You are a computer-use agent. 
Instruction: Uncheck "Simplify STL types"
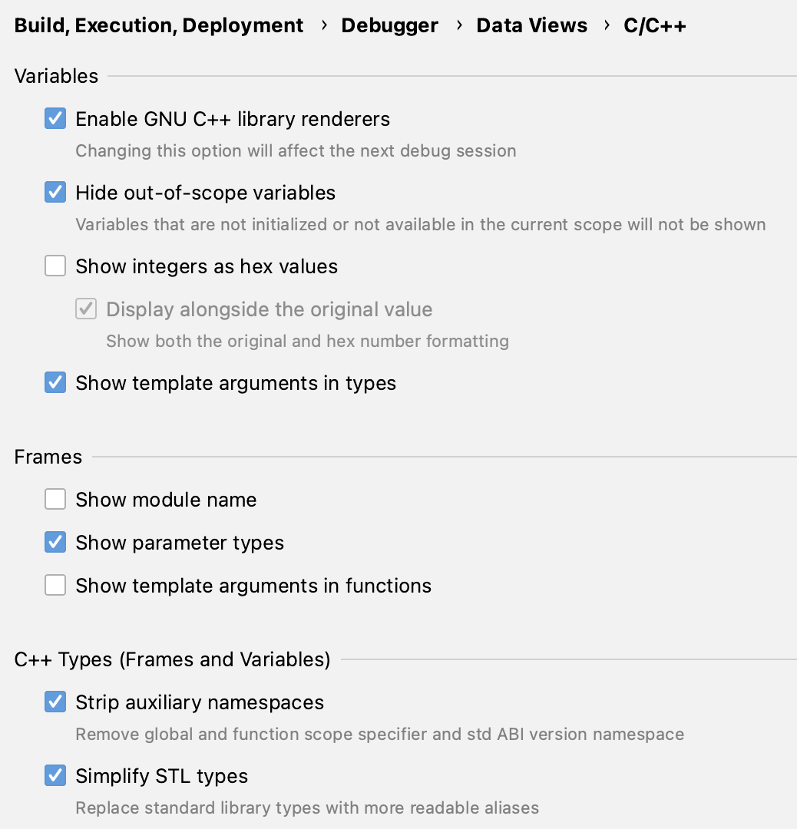point(55,775)
